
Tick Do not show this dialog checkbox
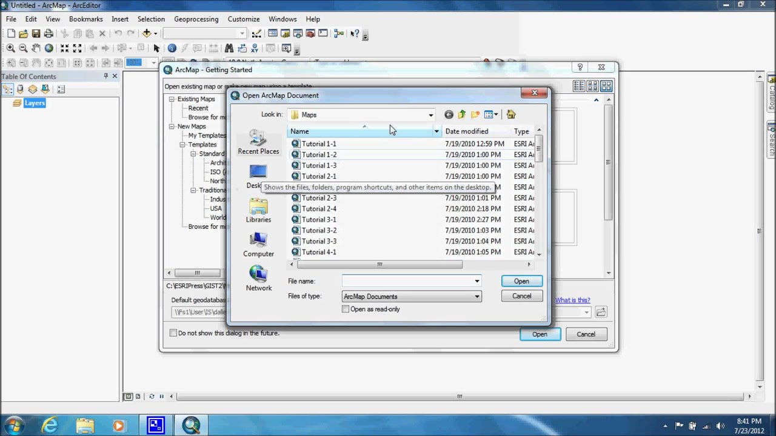pyautogui.click(x=173, y=333)
